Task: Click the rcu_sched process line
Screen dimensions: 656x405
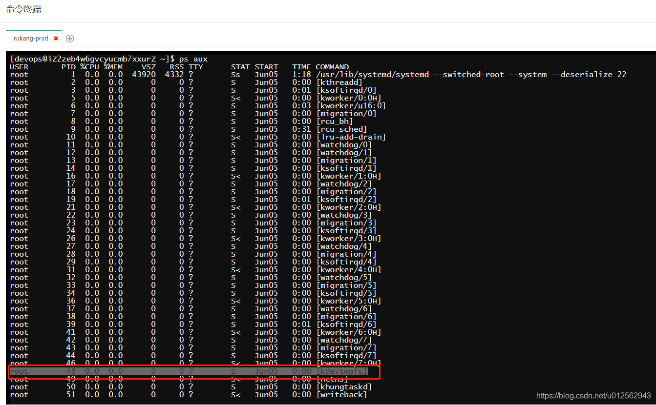Action: coord(195,129)
